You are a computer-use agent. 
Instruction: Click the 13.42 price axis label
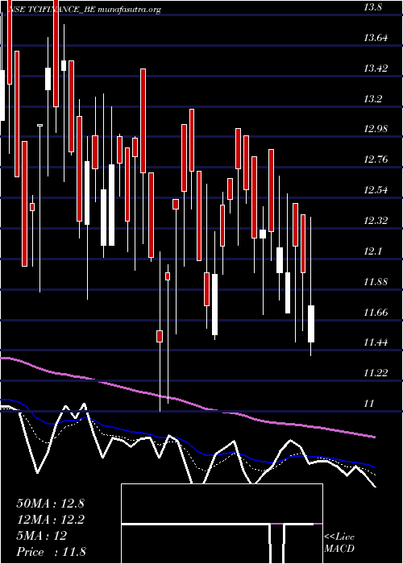pos(376,68)
